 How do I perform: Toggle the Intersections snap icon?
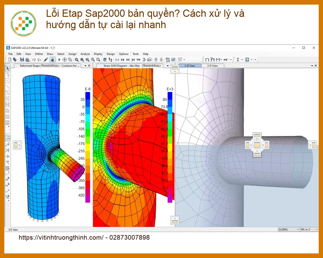pos(7,150)
